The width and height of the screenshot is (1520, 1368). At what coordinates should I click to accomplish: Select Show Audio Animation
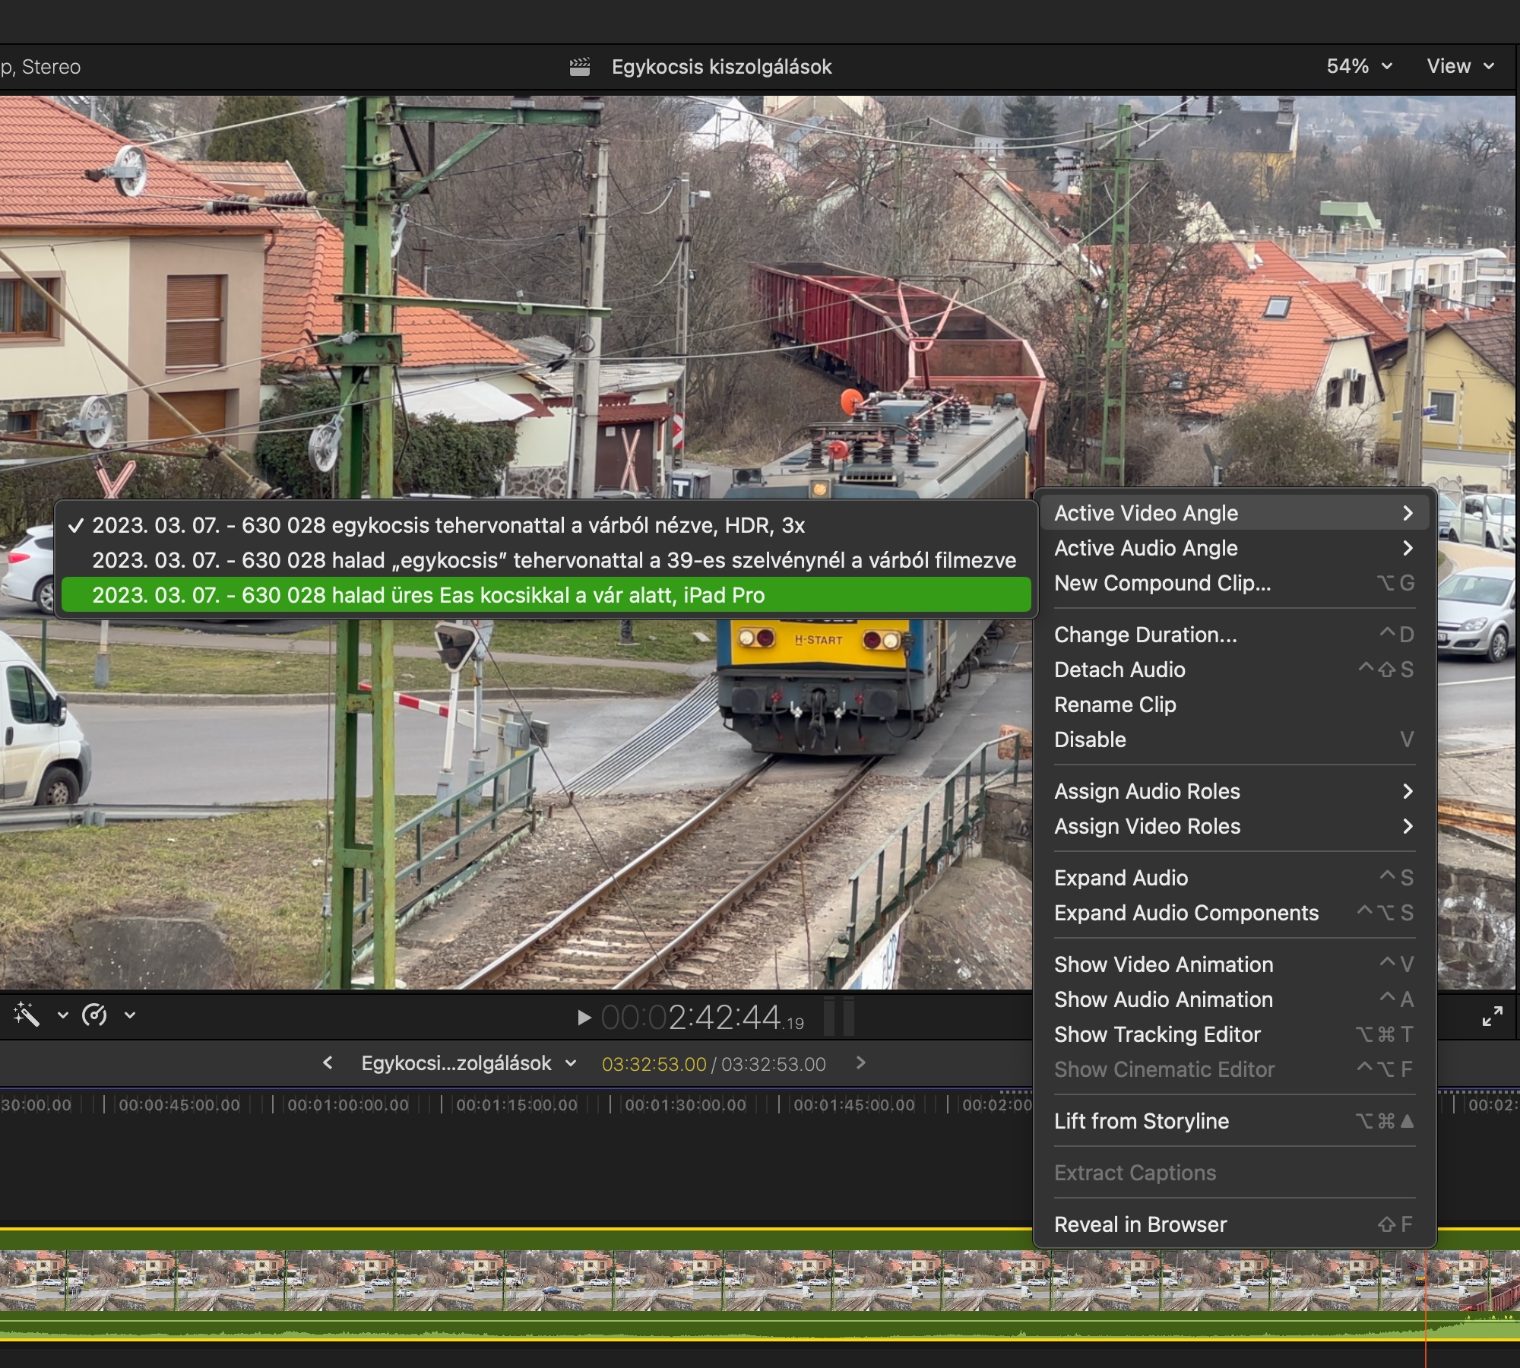[1234, 999]
